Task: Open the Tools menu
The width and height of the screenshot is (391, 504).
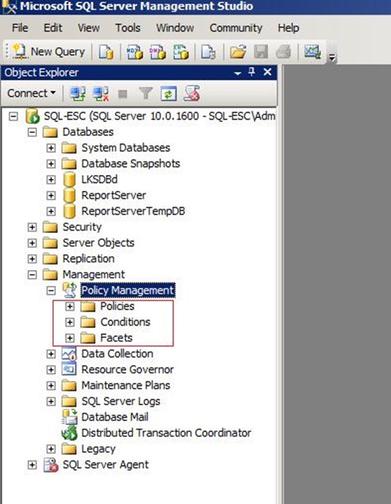Action: 128,28
